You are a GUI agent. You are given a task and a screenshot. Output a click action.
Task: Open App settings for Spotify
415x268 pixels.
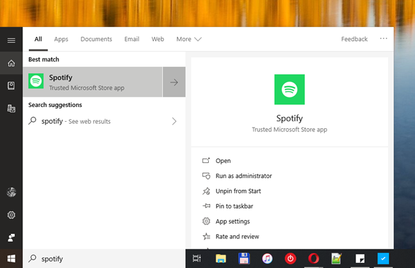tap(232, 221)
